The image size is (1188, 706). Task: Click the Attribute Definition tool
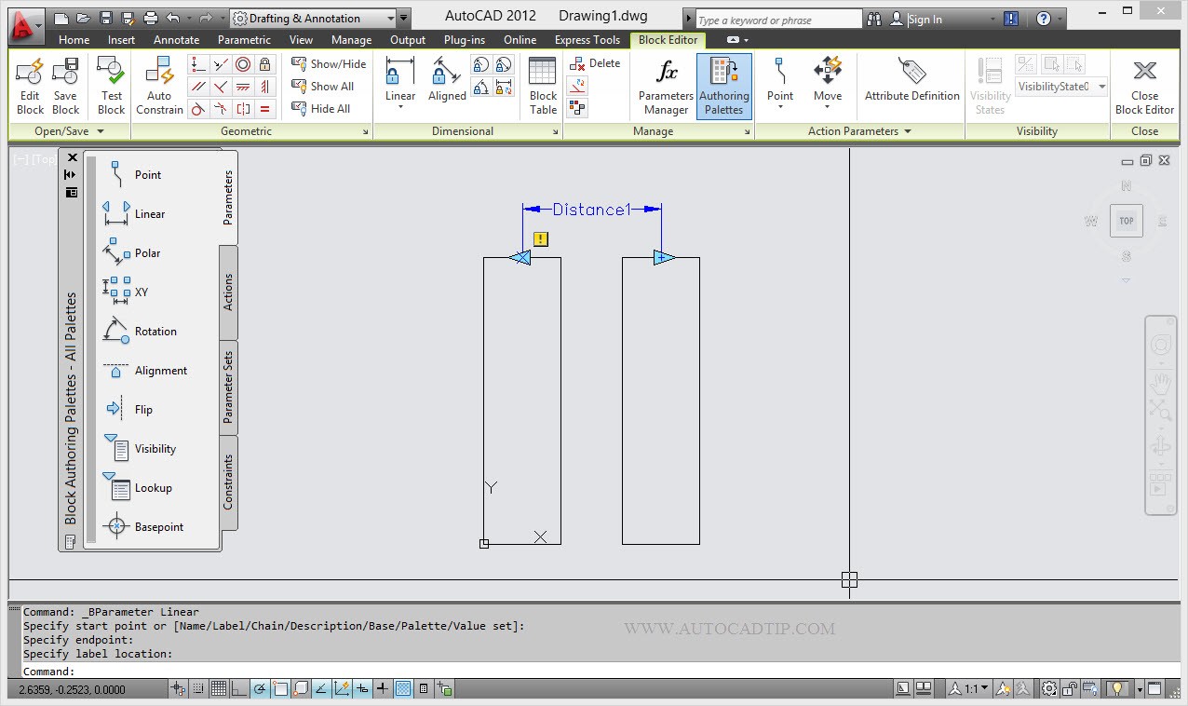[x=911, y=79]
